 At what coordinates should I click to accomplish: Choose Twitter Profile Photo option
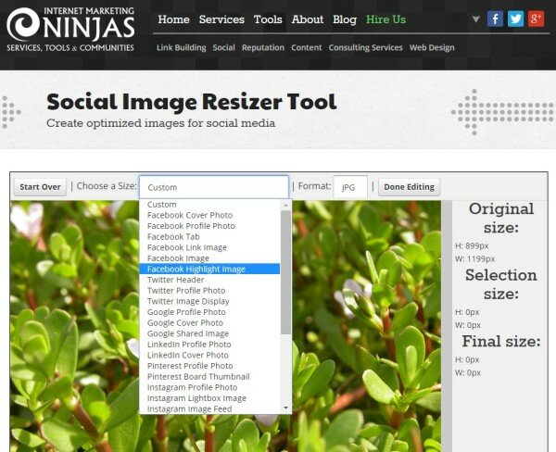(209, 290)
